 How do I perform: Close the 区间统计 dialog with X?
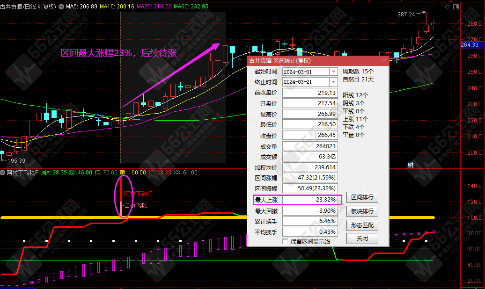[x=384, y=60]
